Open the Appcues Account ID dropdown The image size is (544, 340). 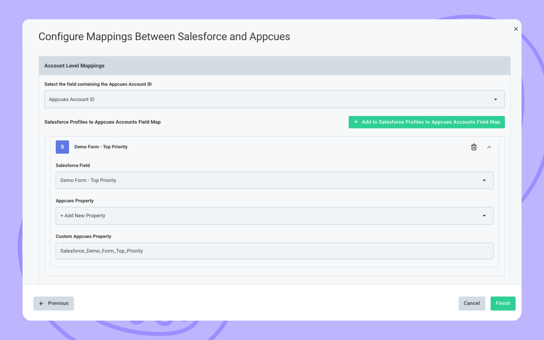tap(274, 99)
